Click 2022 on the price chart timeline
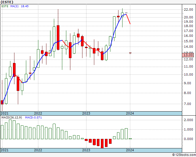Image resolution: width=196 pixels, height=157 pixels. (x=38, y=113)
